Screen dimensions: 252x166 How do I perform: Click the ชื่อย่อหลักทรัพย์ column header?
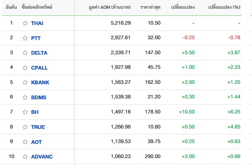pos(37,7)
